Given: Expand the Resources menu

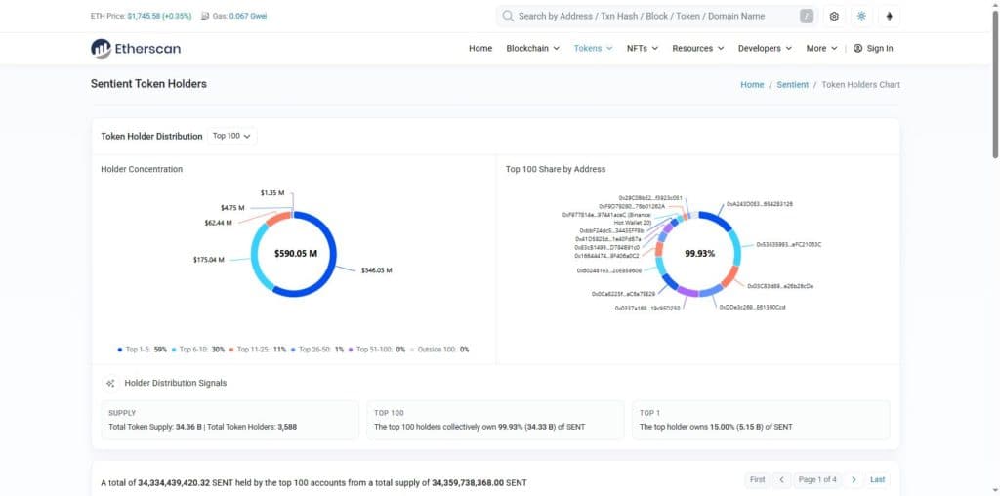Looking at the screenshot, I should pyautogui.click(x=697, y=49).
